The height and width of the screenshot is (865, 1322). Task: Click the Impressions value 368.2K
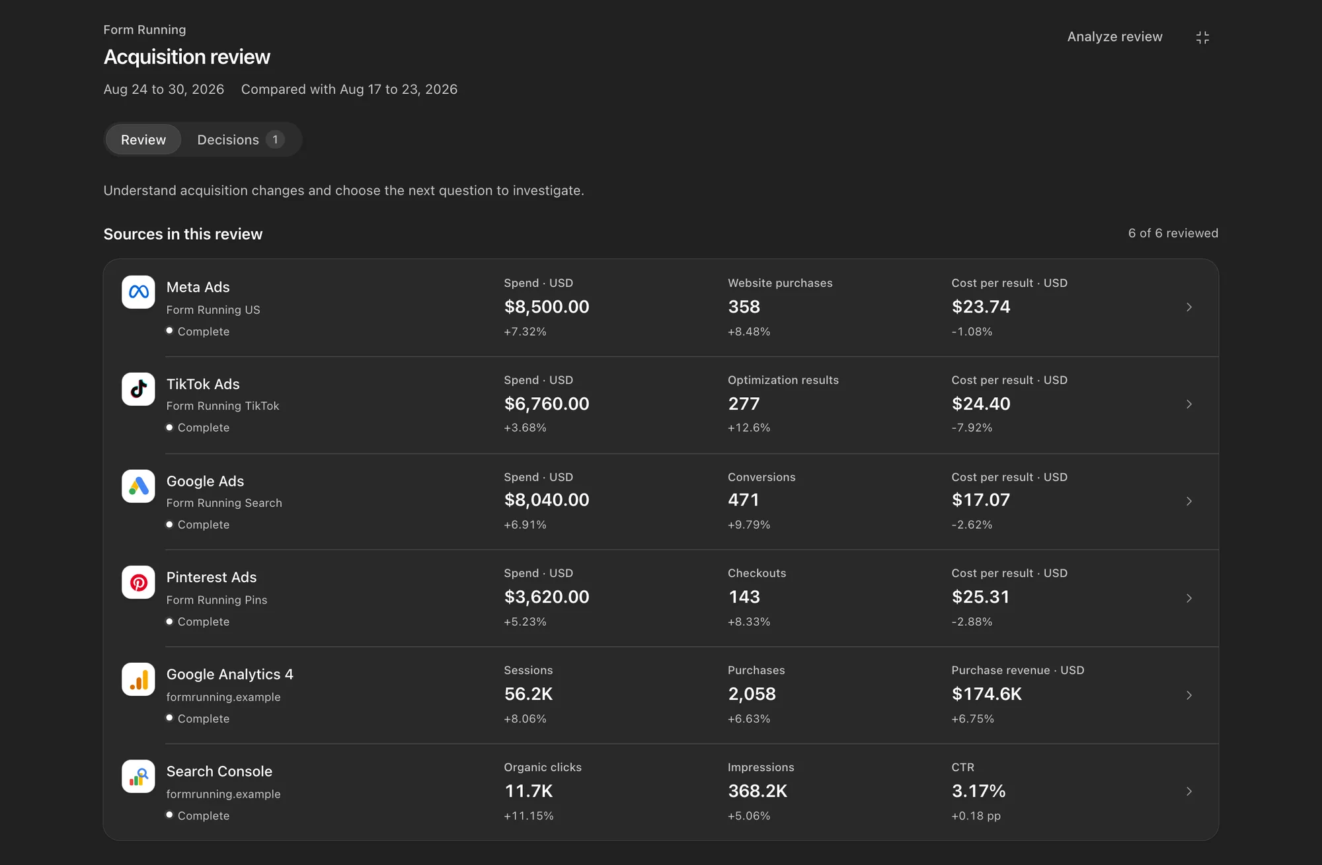(758, 791)
